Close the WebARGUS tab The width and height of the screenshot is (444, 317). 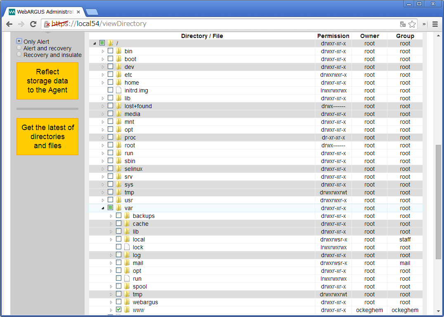[78, 12]
